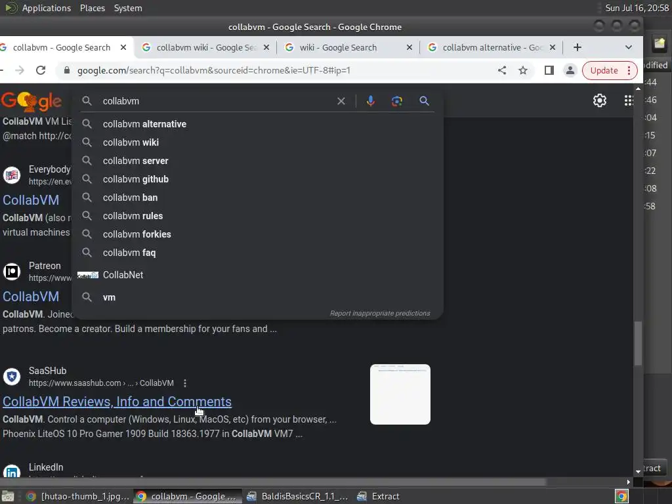
Task: View site info lock icon
Action: [x=67, y=70]
